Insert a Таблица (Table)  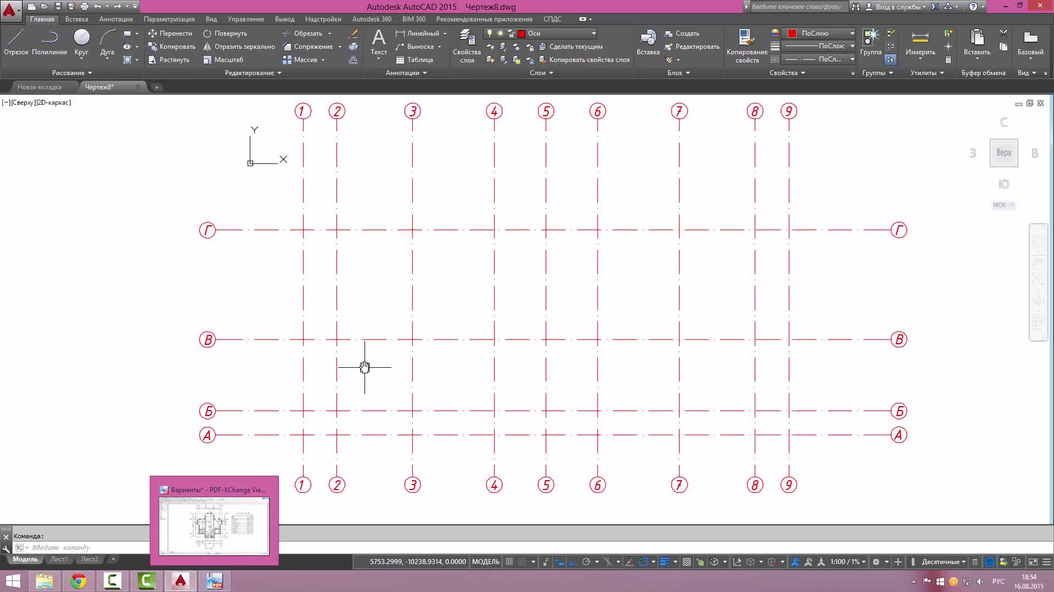tap(414, 60)
